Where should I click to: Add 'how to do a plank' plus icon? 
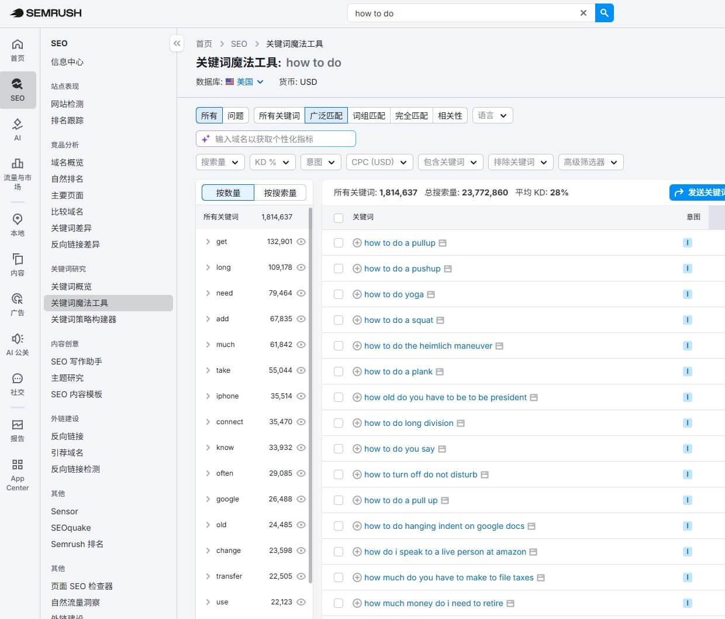[x=357, y=372]
